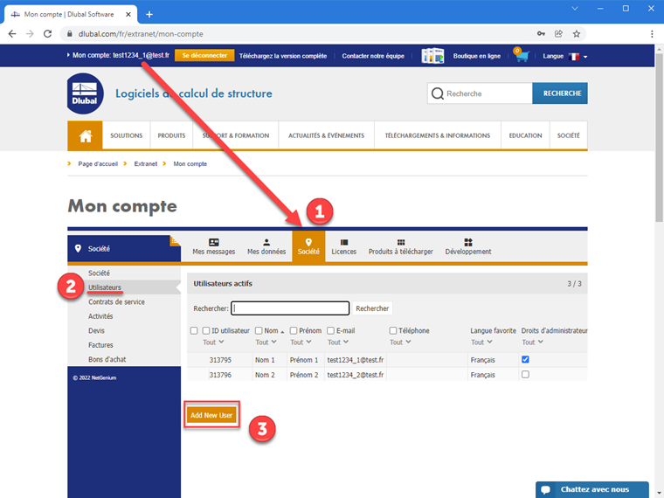Open the Produits à télécharger tab
664x498 pixels.
click(x=401, y=246)
